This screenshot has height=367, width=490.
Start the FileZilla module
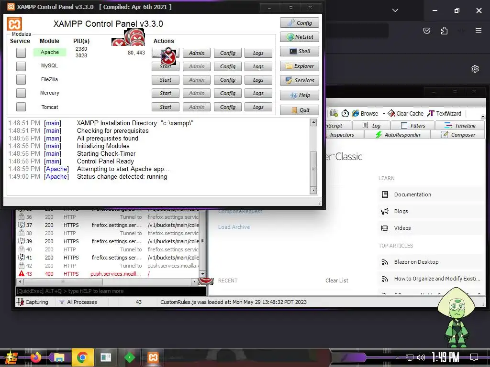pyautogui.click(x=165, y=80)
